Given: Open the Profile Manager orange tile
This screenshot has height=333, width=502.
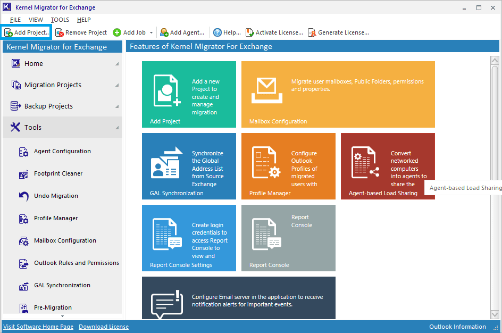Looking at the screenshot, I should [288, 166].
